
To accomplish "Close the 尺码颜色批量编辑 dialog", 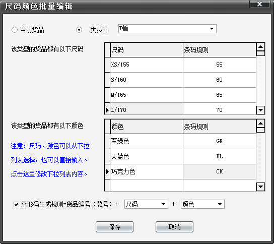I will point(260,4).
